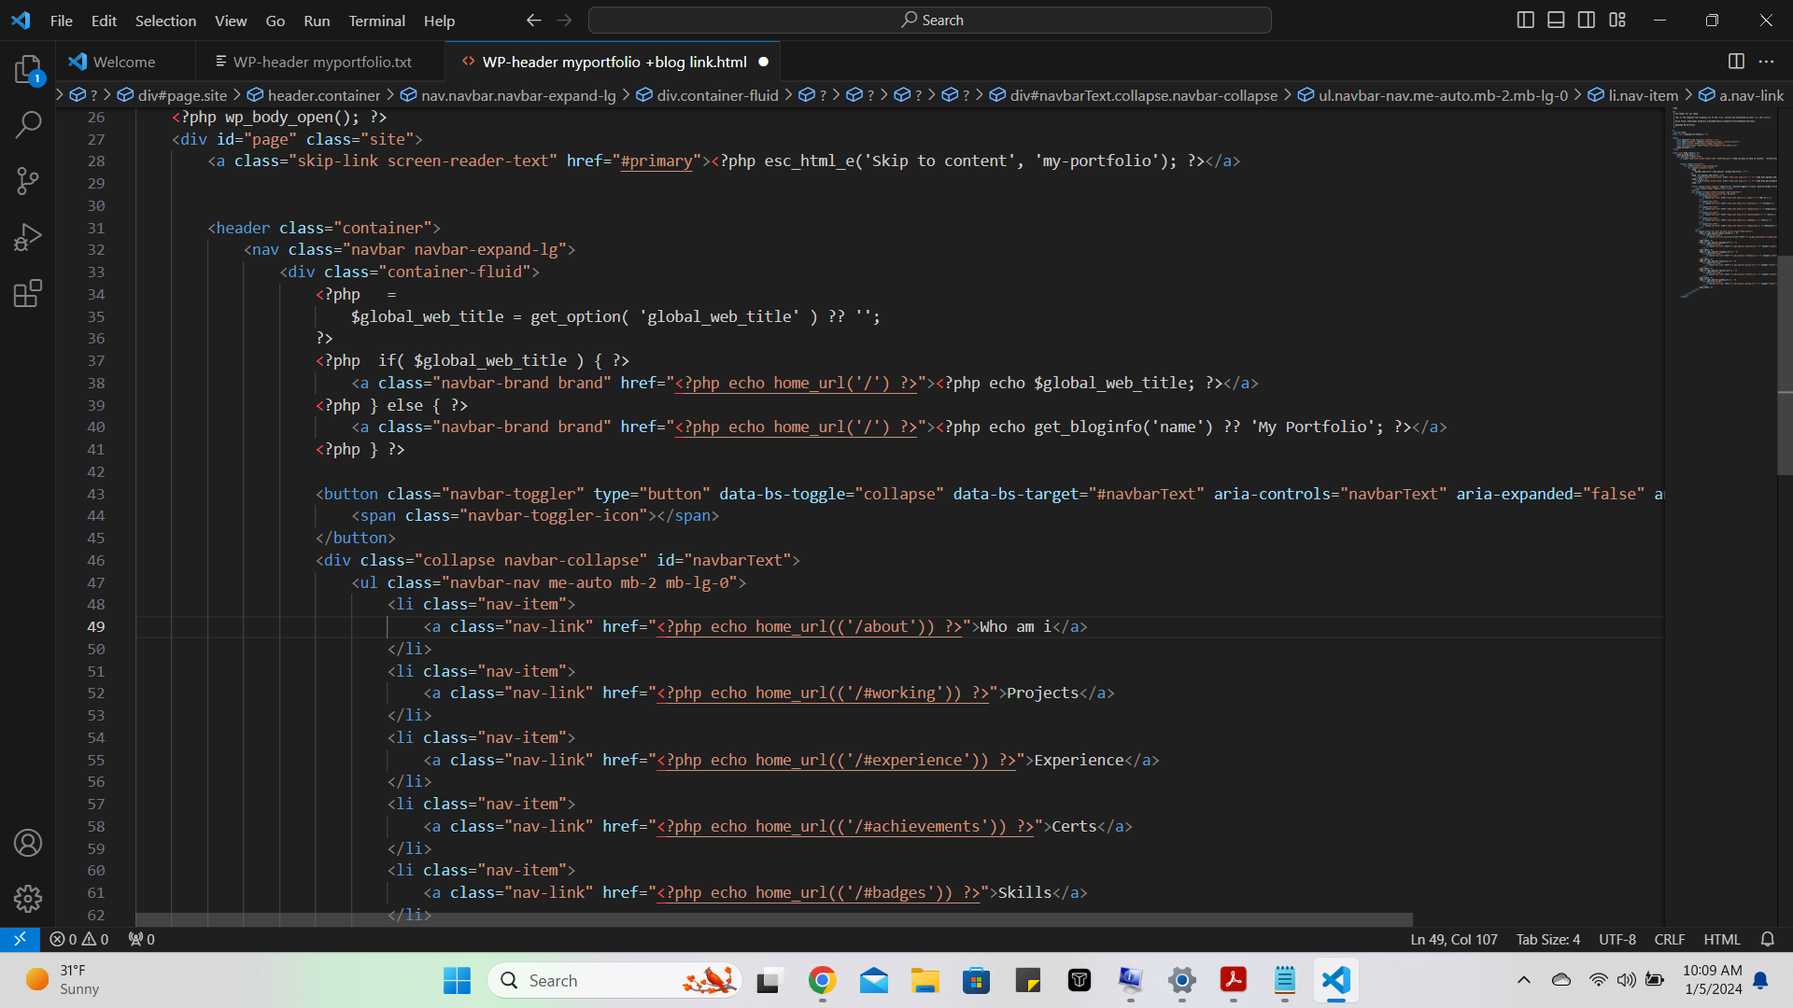The height and width of the screenshot is (1008, 1793).
Task: Open the weather widget showing 31°F Sunny
Action: pyautogui.click(x=64, y=980)
